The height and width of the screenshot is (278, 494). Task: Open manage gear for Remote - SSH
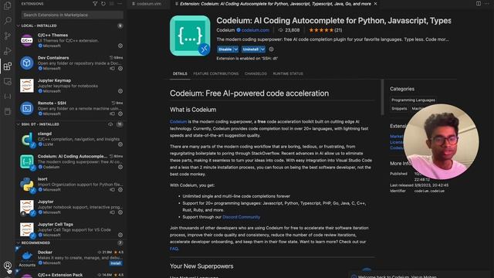point(120,114)
